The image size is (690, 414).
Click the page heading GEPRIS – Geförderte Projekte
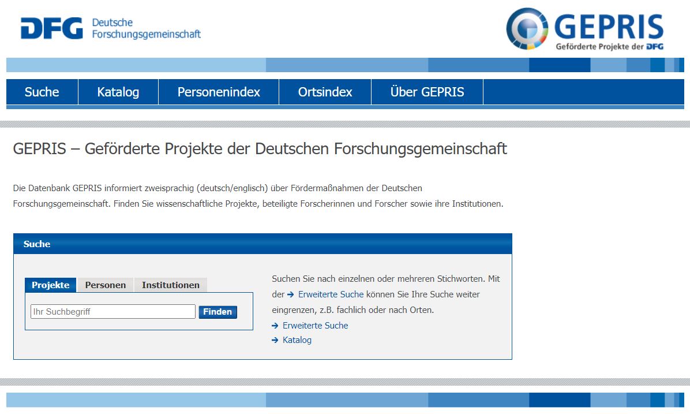[260, 149]
